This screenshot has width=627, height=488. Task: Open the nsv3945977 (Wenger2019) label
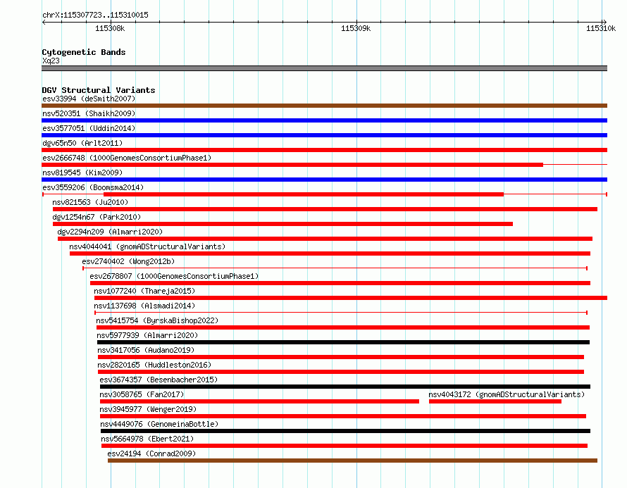click(x=148, y=409)
